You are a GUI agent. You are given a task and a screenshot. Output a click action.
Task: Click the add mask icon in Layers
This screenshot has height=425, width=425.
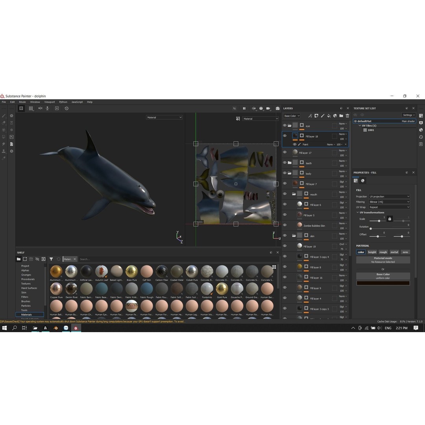pos(316,116)
